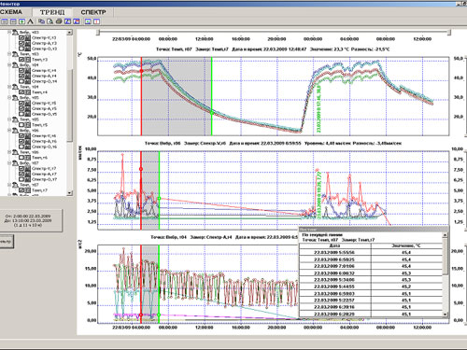Select the peak marker (caret) toolbar icon
Screen dimensions: 467x350
[x=30, y=21]
